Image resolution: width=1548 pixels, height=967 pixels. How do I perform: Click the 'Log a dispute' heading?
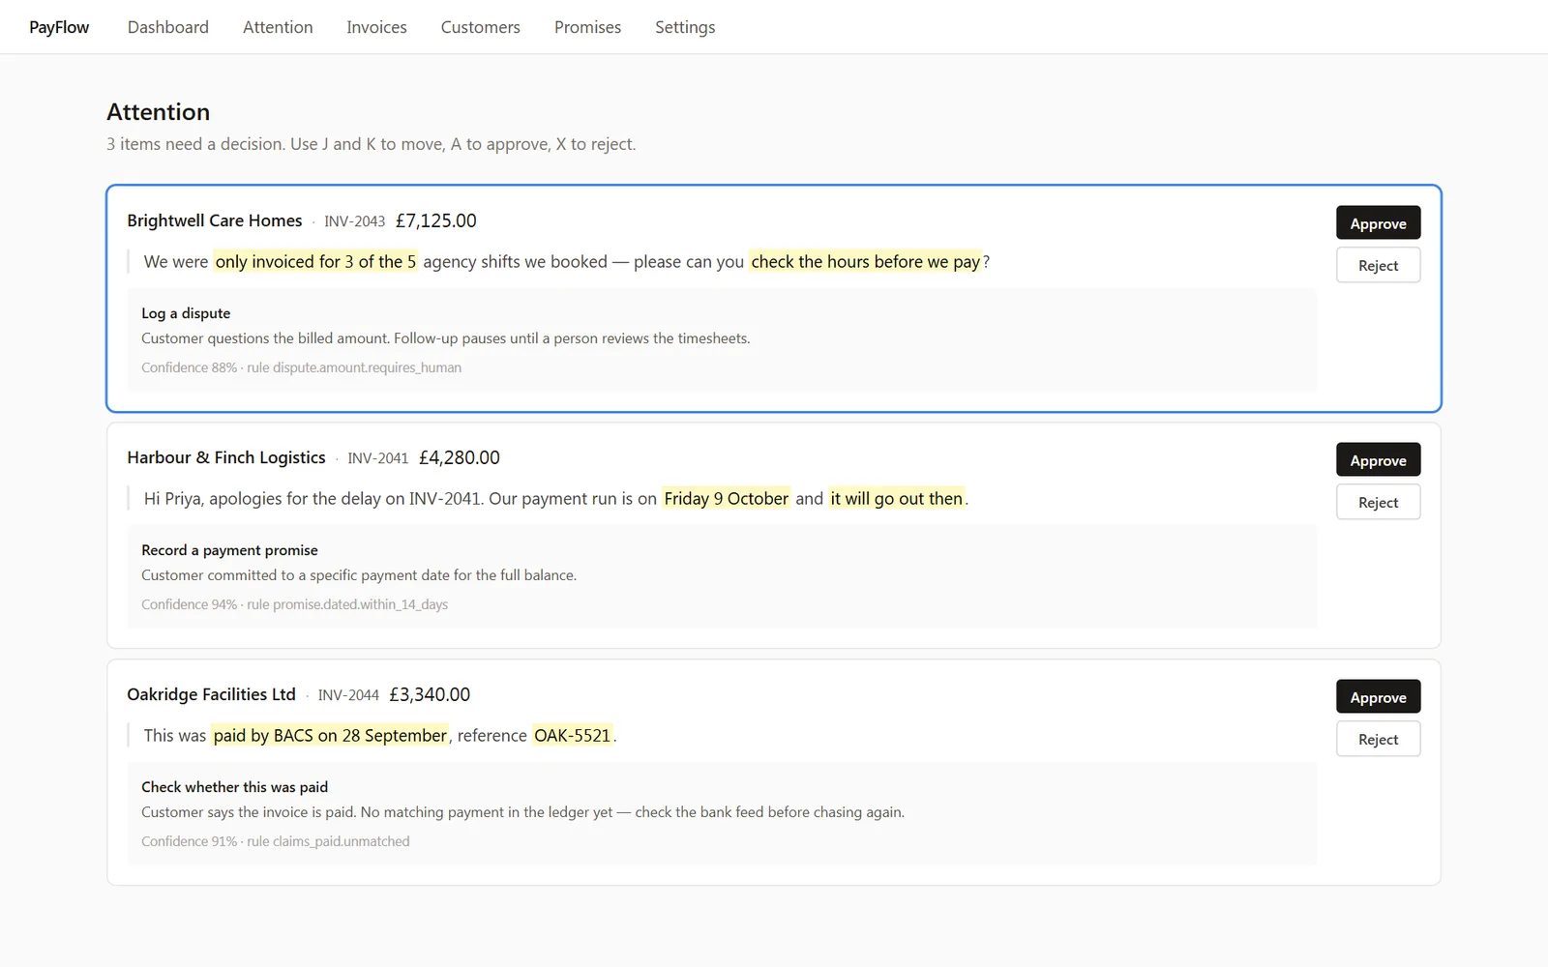click(x=186, y=313)
